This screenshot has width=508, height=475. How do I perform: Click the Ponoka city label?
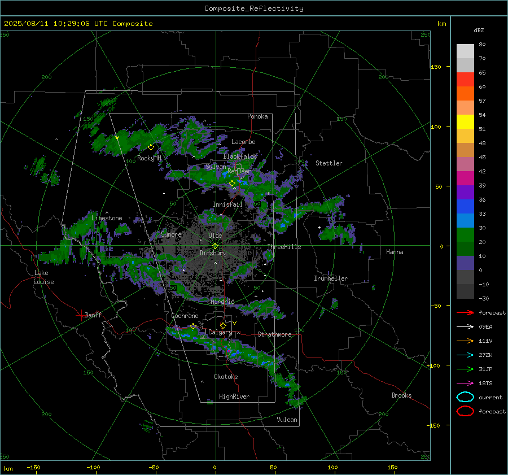coord(257,116)
